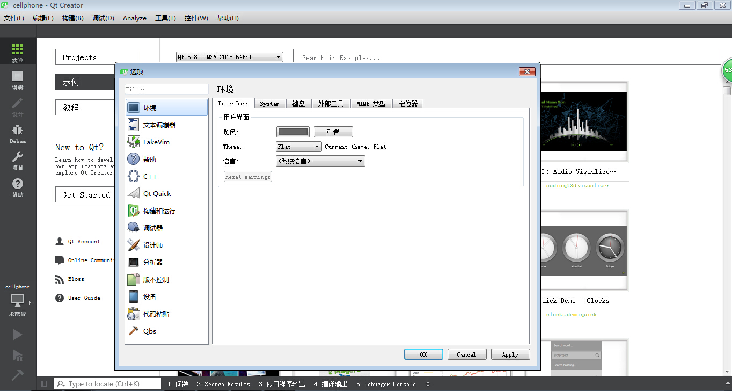Expand the output panes selector arrows
Image resolution: width=732 pixels, height=391 pixels.
click(x=428, y=384)
